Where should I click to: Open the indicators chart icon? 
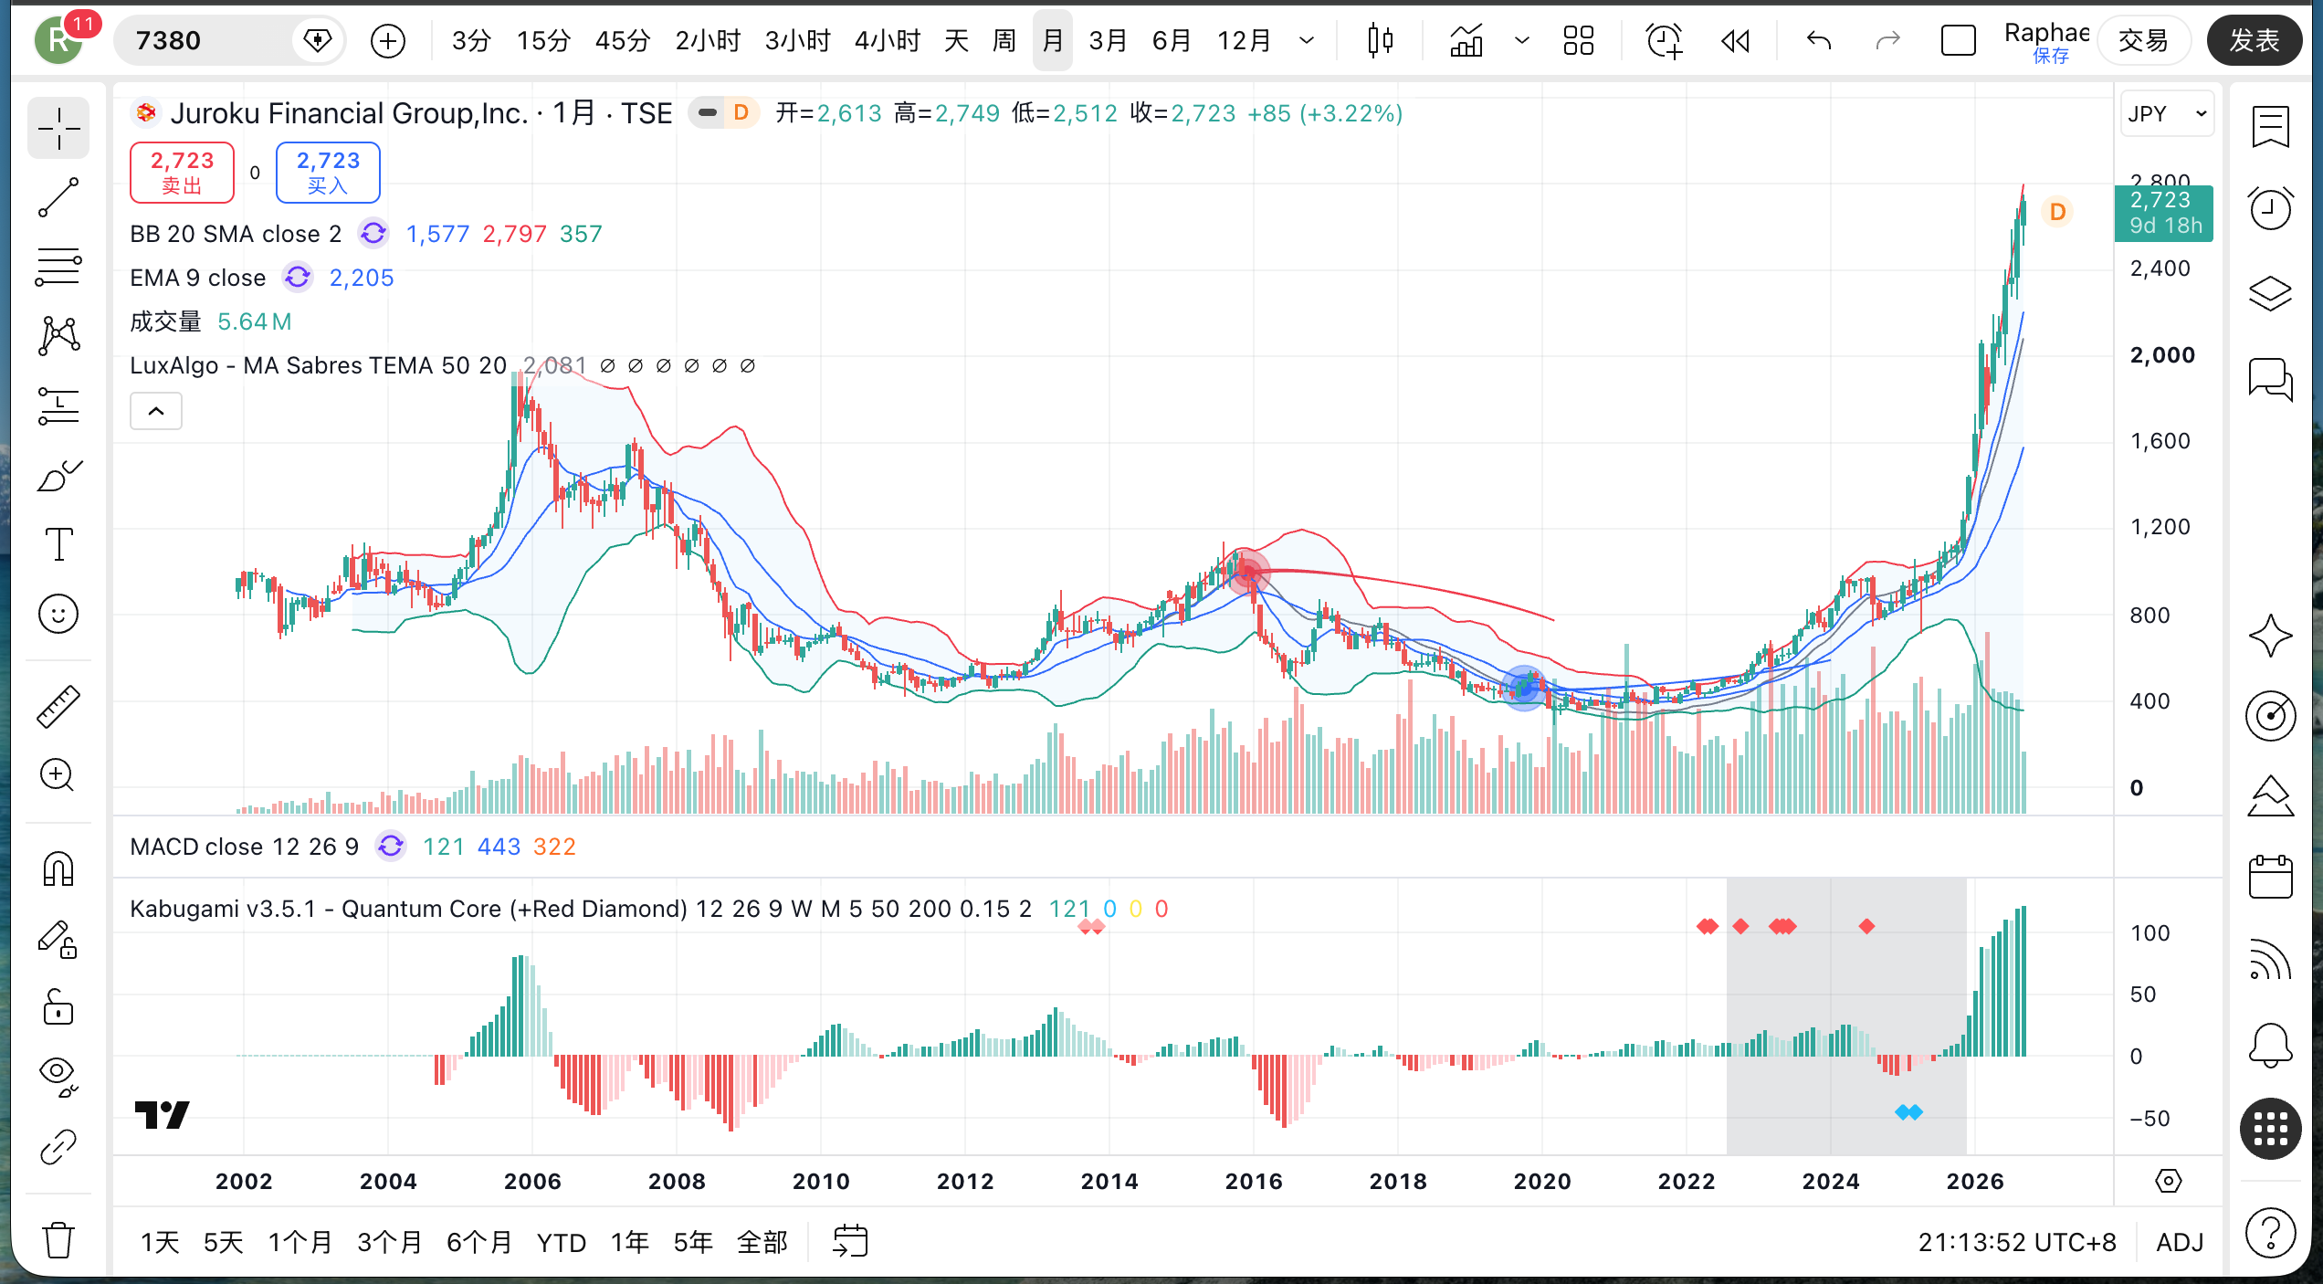[1466, 40]
